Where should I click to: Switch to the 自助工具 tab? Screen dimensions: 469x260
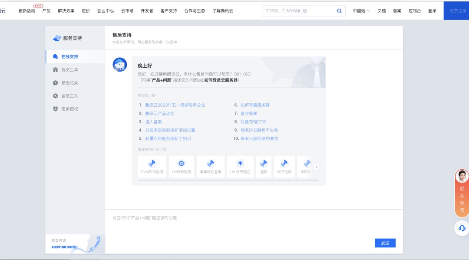pos(76,96)
